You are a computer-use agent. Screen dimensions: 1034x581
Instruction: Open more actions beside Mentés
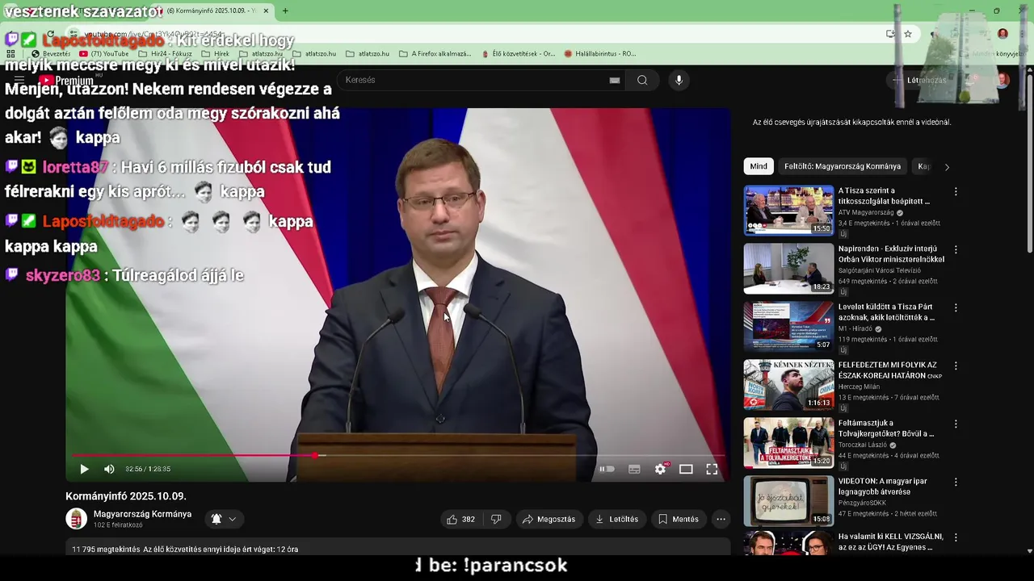pos(721,519)
